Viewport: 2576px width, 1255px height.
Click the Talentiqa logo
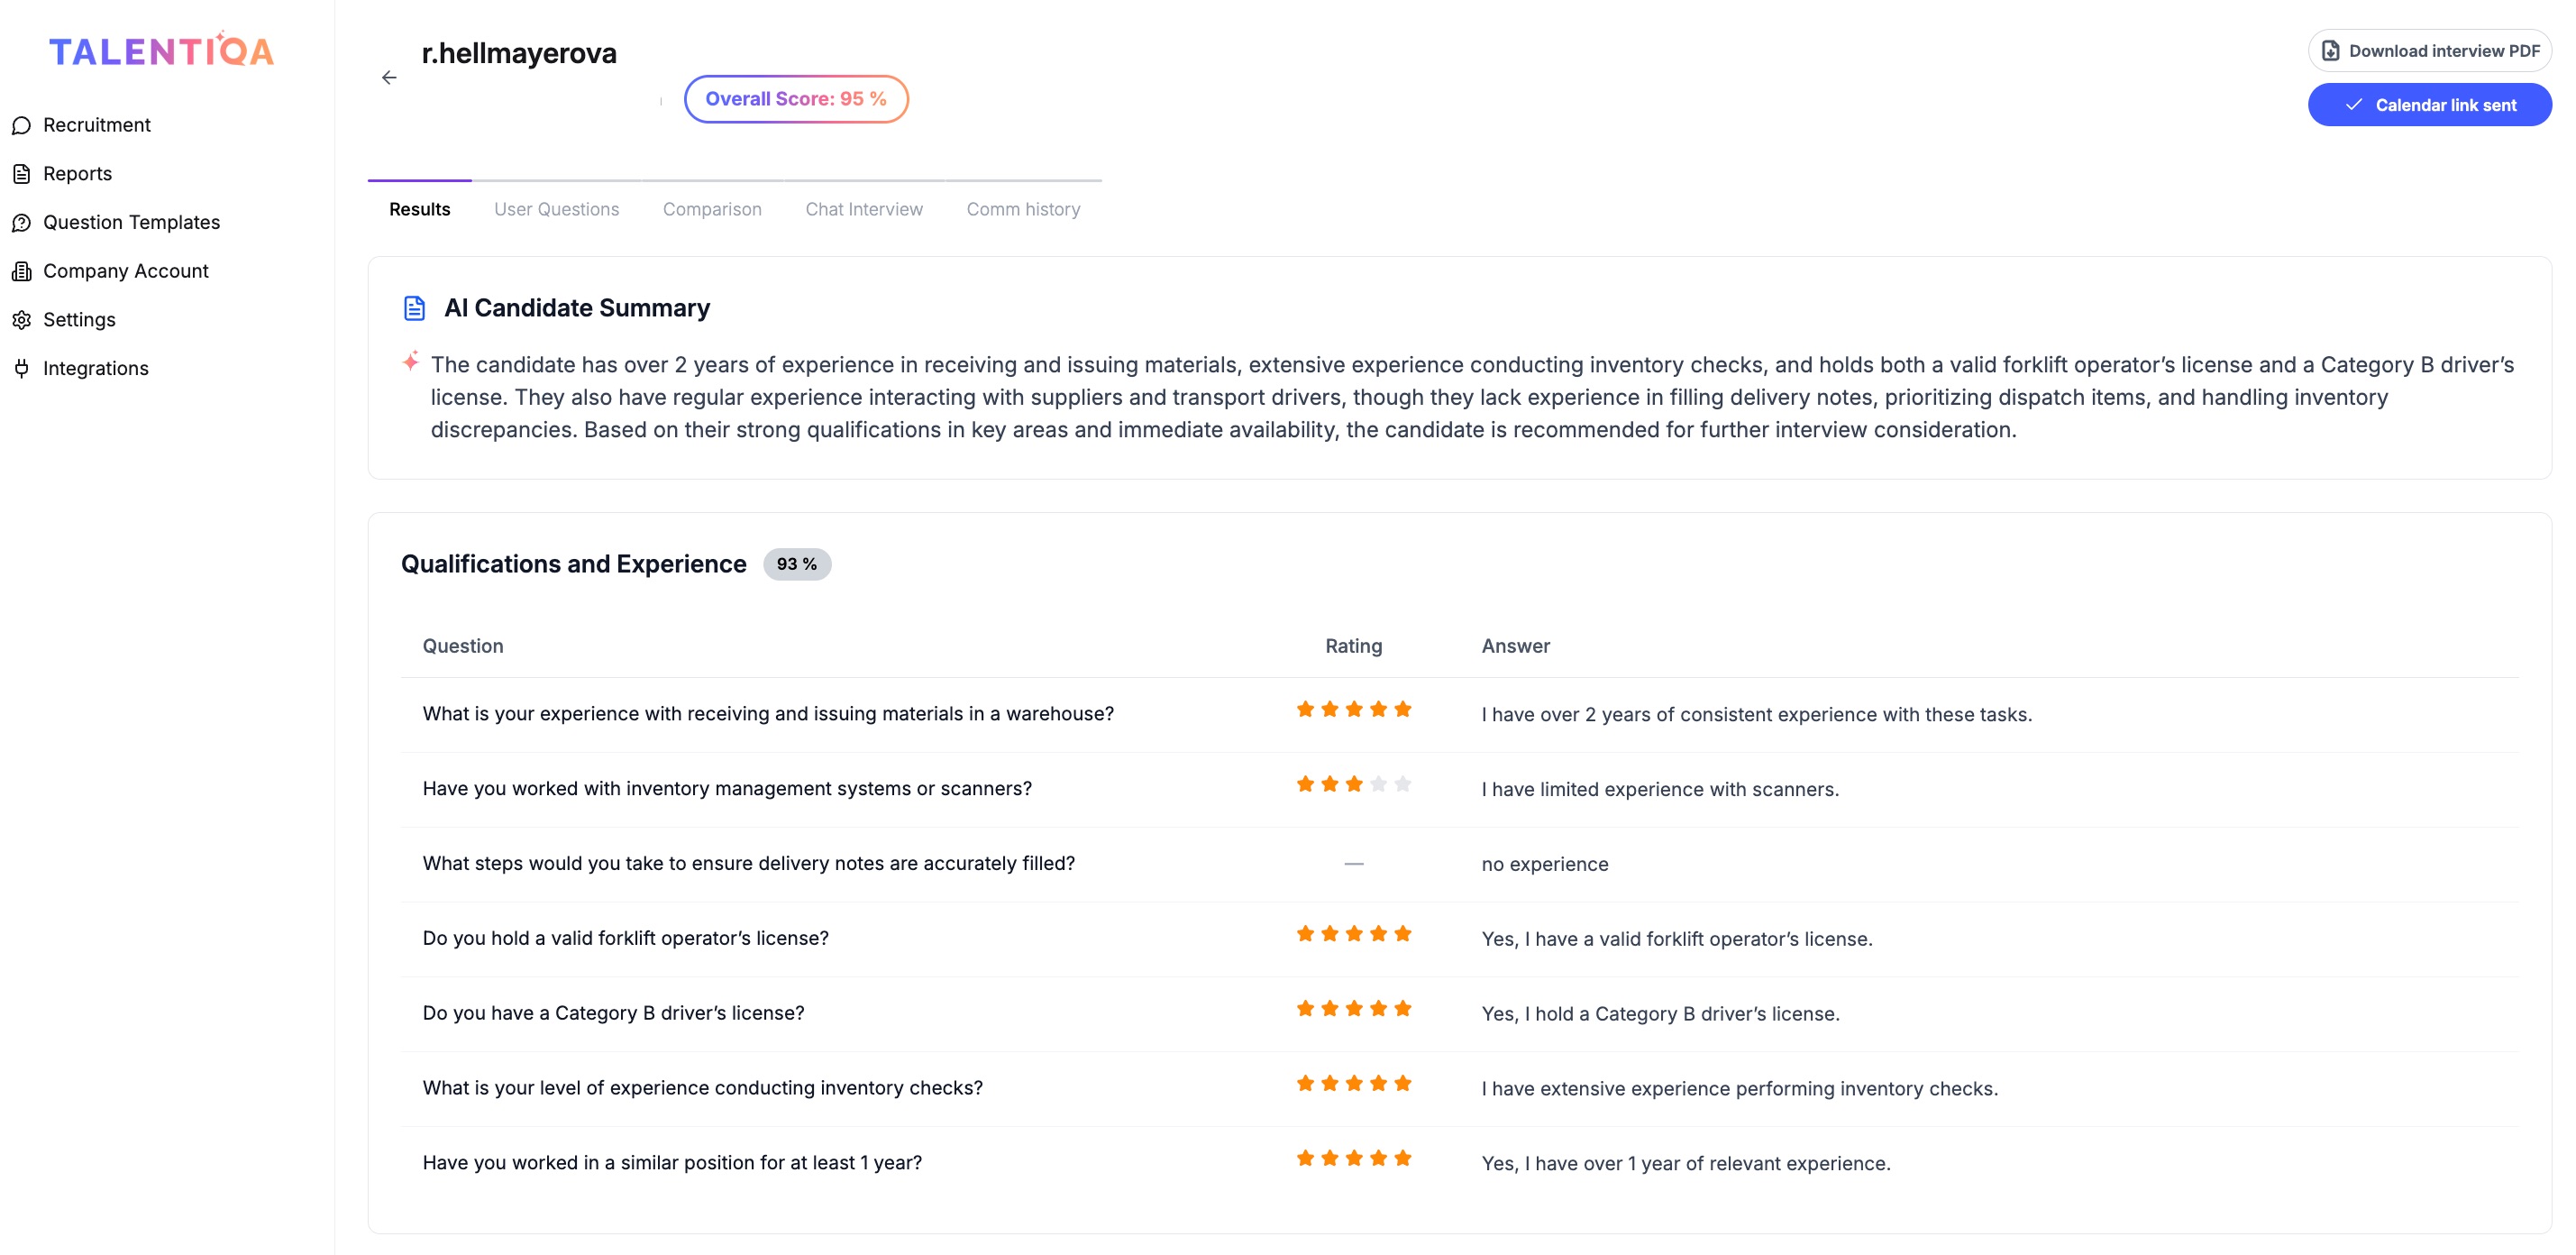point(161,51)
